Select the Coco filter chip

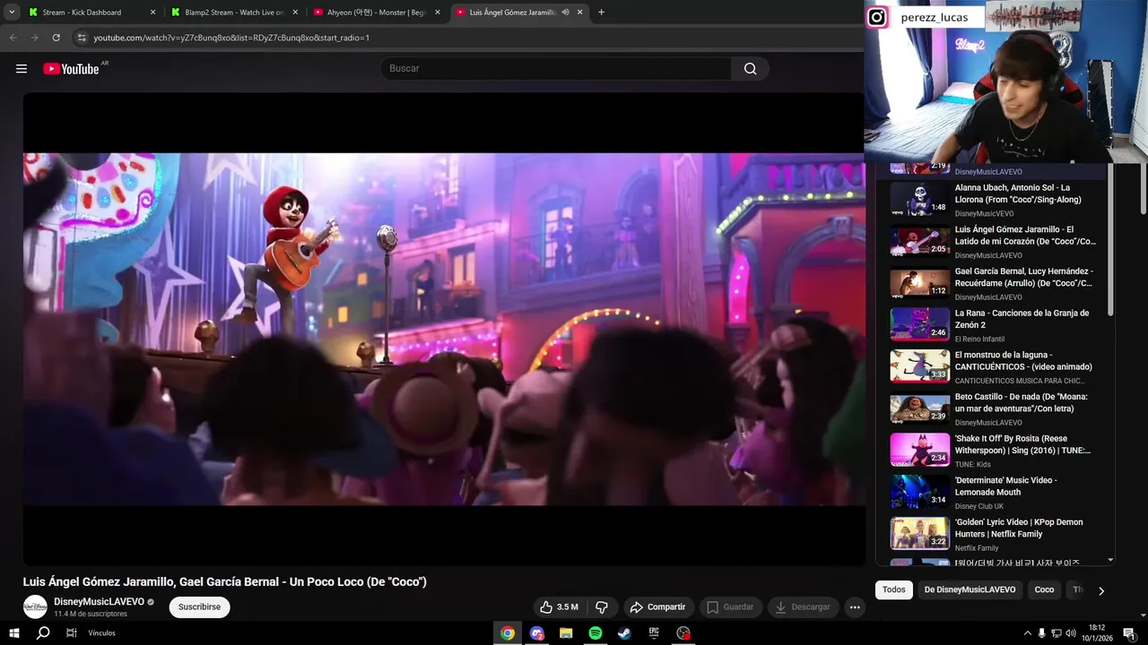pos(1044,589)
